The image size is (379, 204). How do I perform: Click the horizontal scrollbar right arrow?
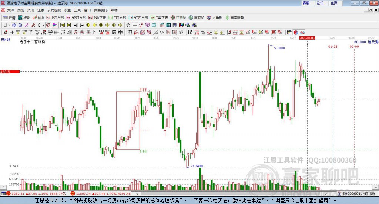pos(326,193)
